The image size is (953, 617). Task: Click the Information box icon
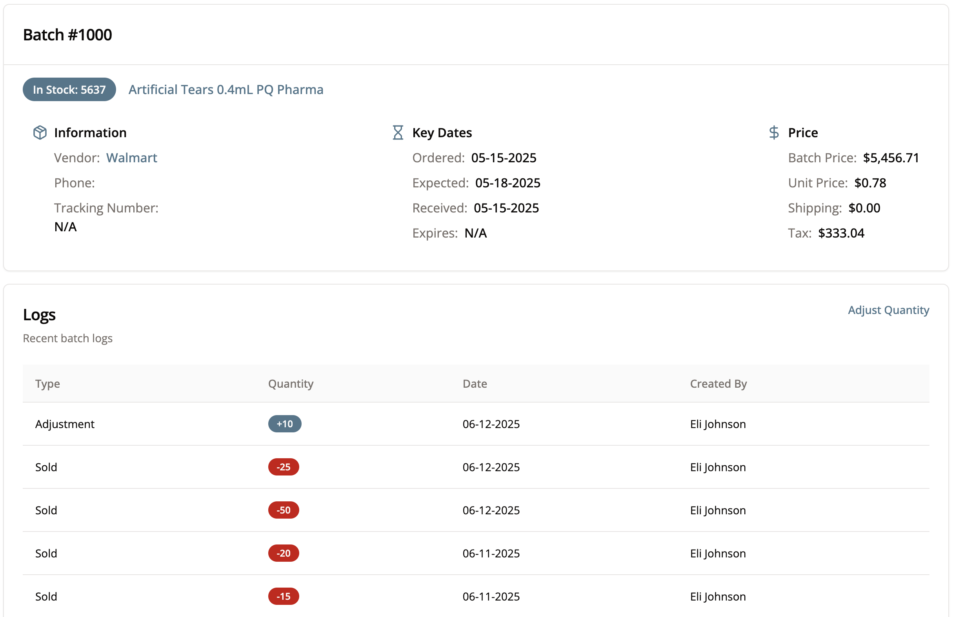pyautogui.click(x=40, y=132)
